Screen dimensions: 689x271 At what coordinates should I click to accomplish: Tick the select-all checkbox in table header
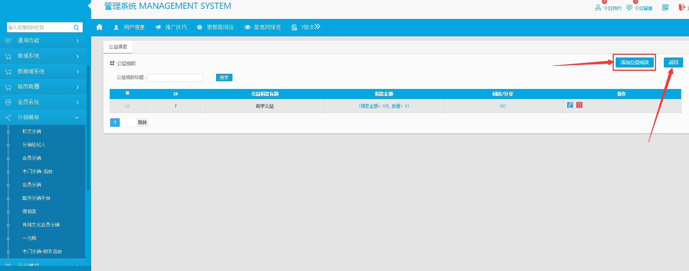tap(127, 93)
